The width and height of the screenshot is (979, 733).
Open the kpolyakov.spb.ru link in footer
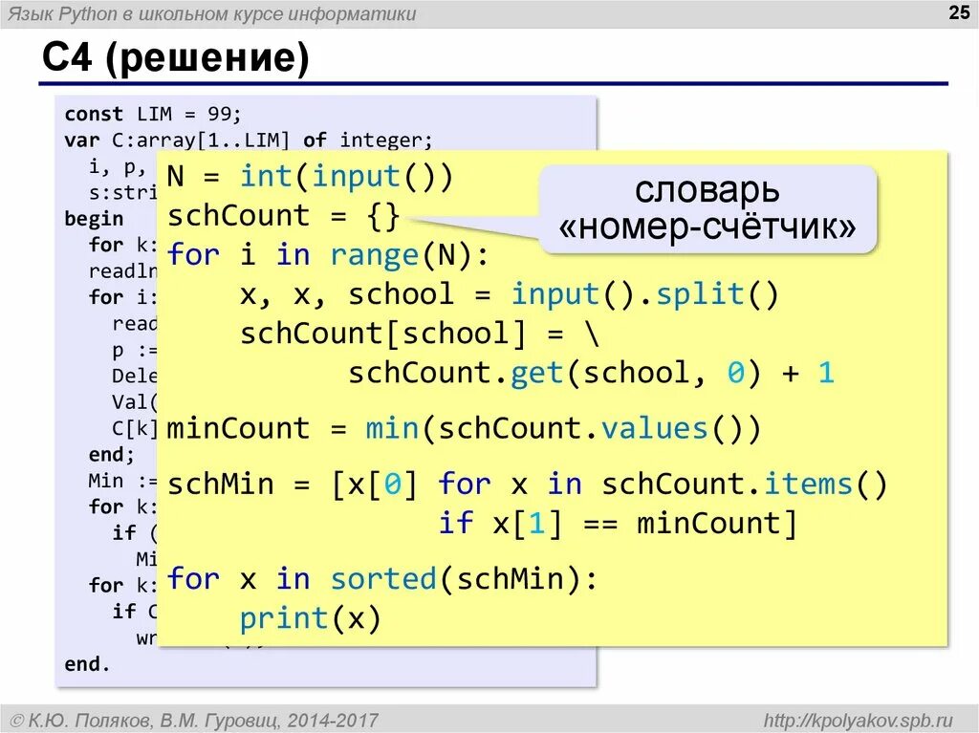click(x=859, y=720)
